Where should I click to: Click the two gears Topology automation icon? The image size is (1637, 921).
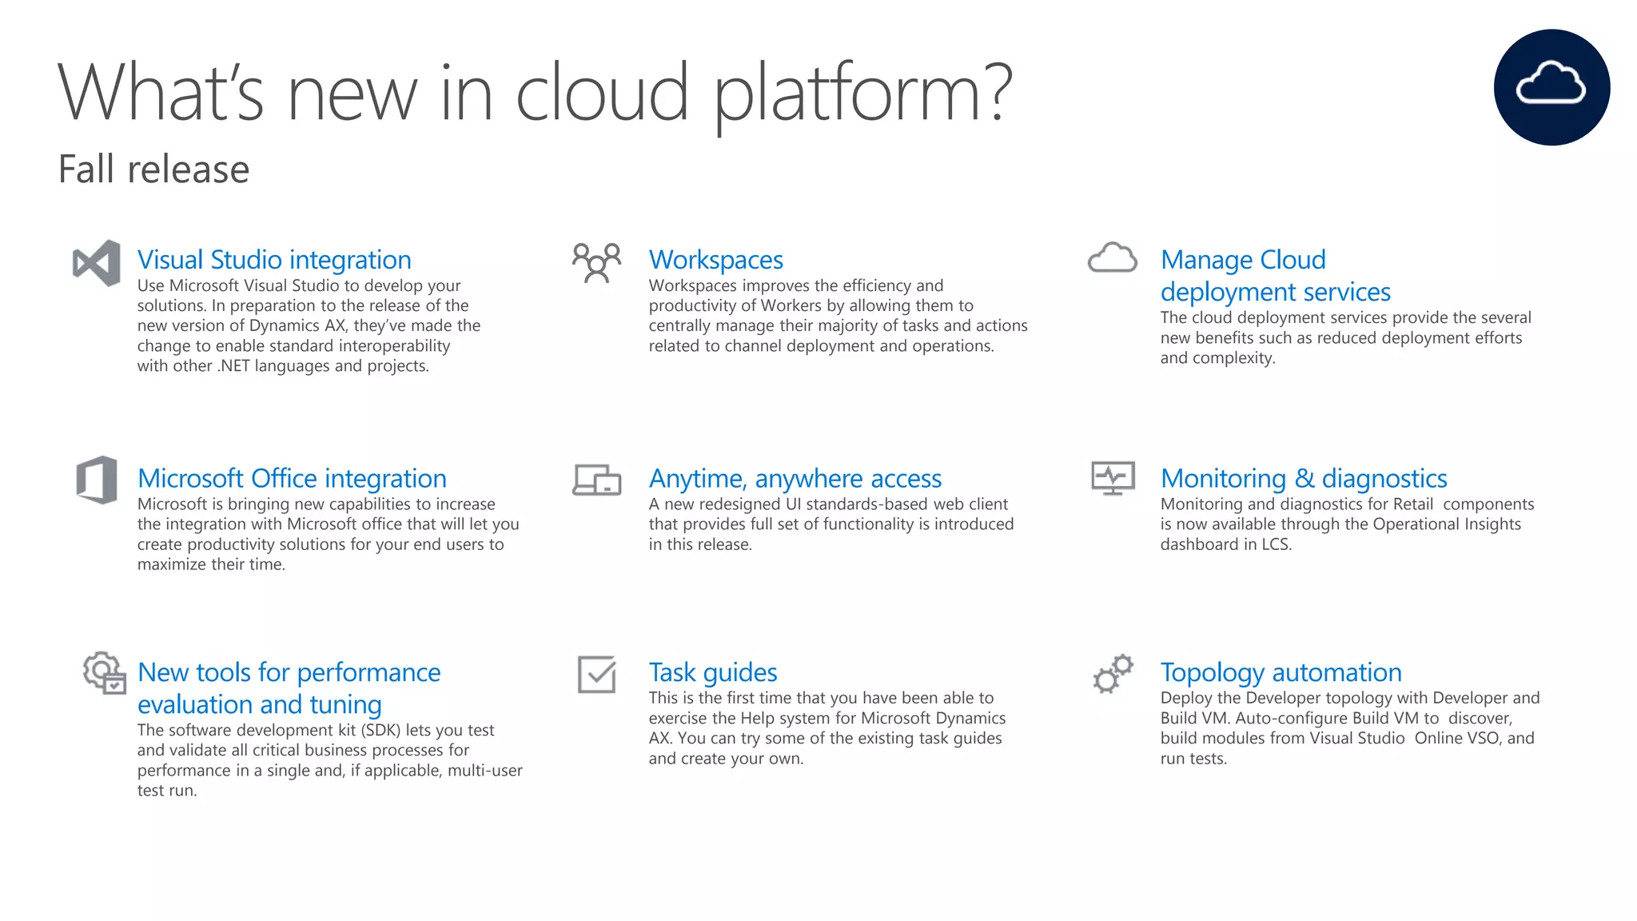tap(1113, 673)
